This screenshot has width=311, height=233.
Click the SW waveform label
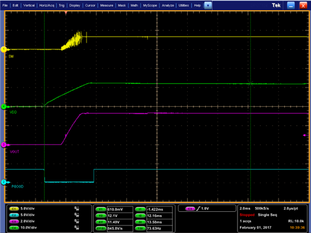tap(11, 57)
